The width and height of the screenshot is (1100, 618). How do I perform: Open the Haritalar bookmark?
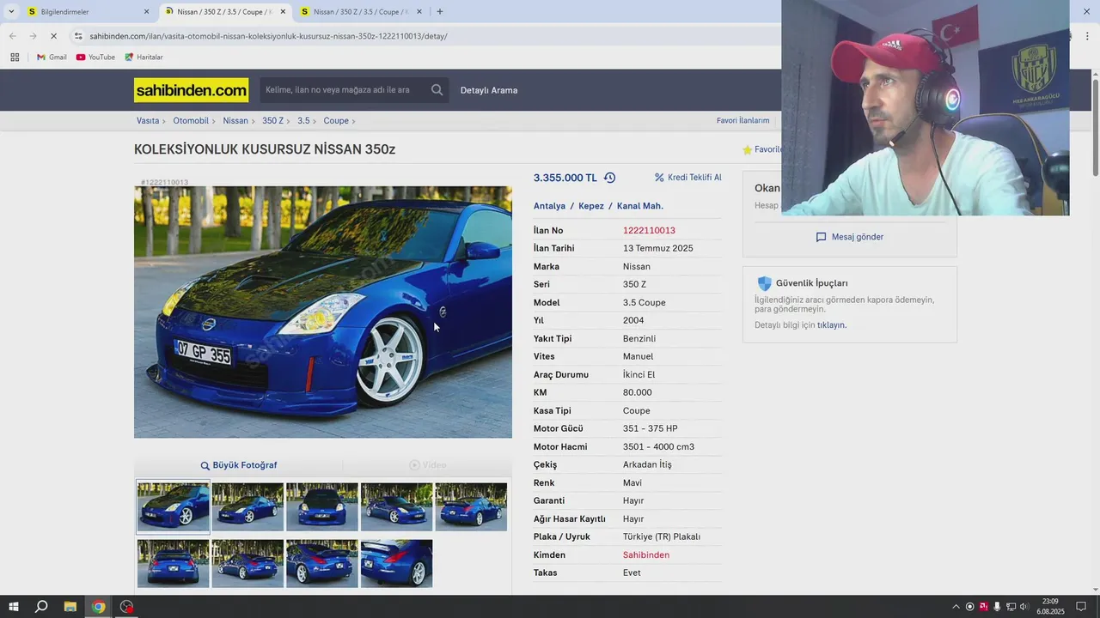[x=144, y=58]
